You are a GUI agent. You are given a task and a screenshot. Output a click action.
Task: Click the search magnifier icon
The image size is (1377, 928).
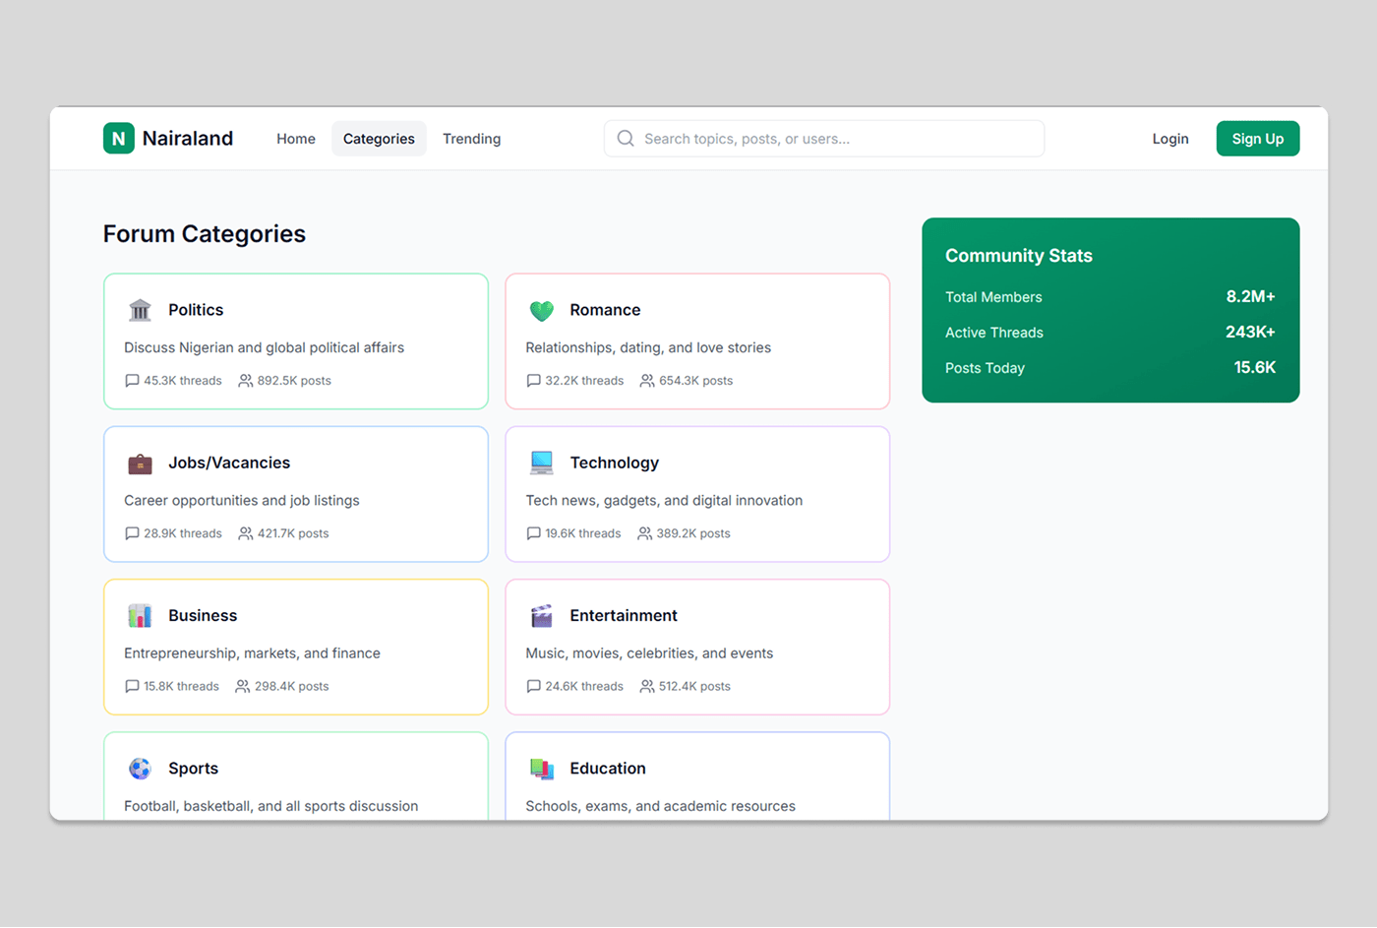(x=626, y=139)
